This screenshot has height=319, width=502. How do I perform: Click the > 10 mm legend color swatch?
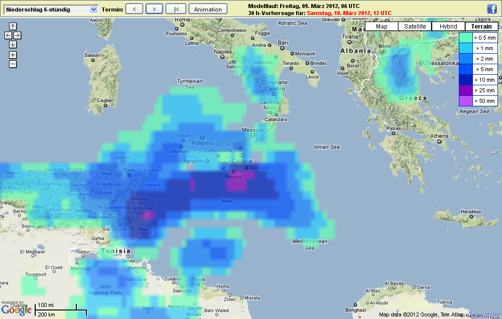466,80
